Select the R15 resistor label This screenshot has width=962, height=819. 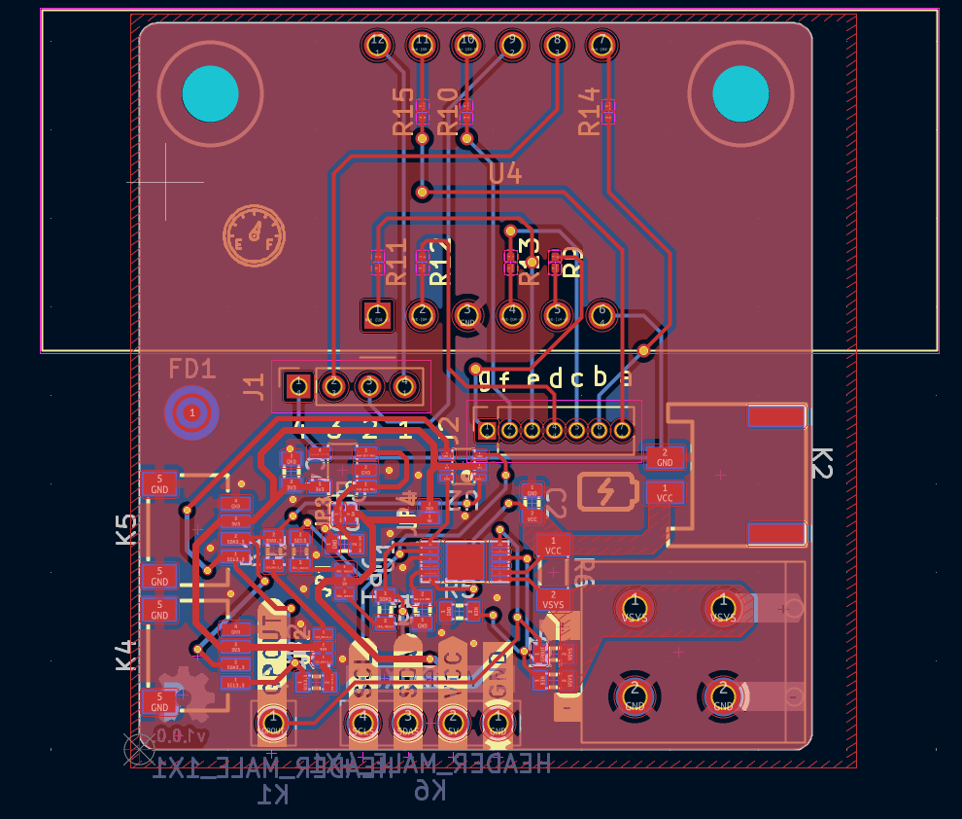pos(403,110)
